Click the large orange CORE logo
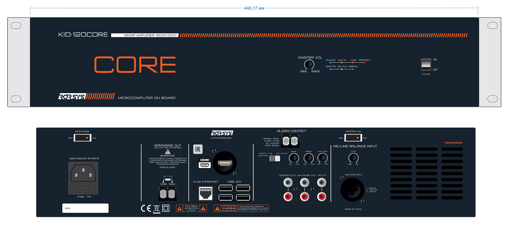The height and width of the screenshot is (229, 523). (135, 64)
